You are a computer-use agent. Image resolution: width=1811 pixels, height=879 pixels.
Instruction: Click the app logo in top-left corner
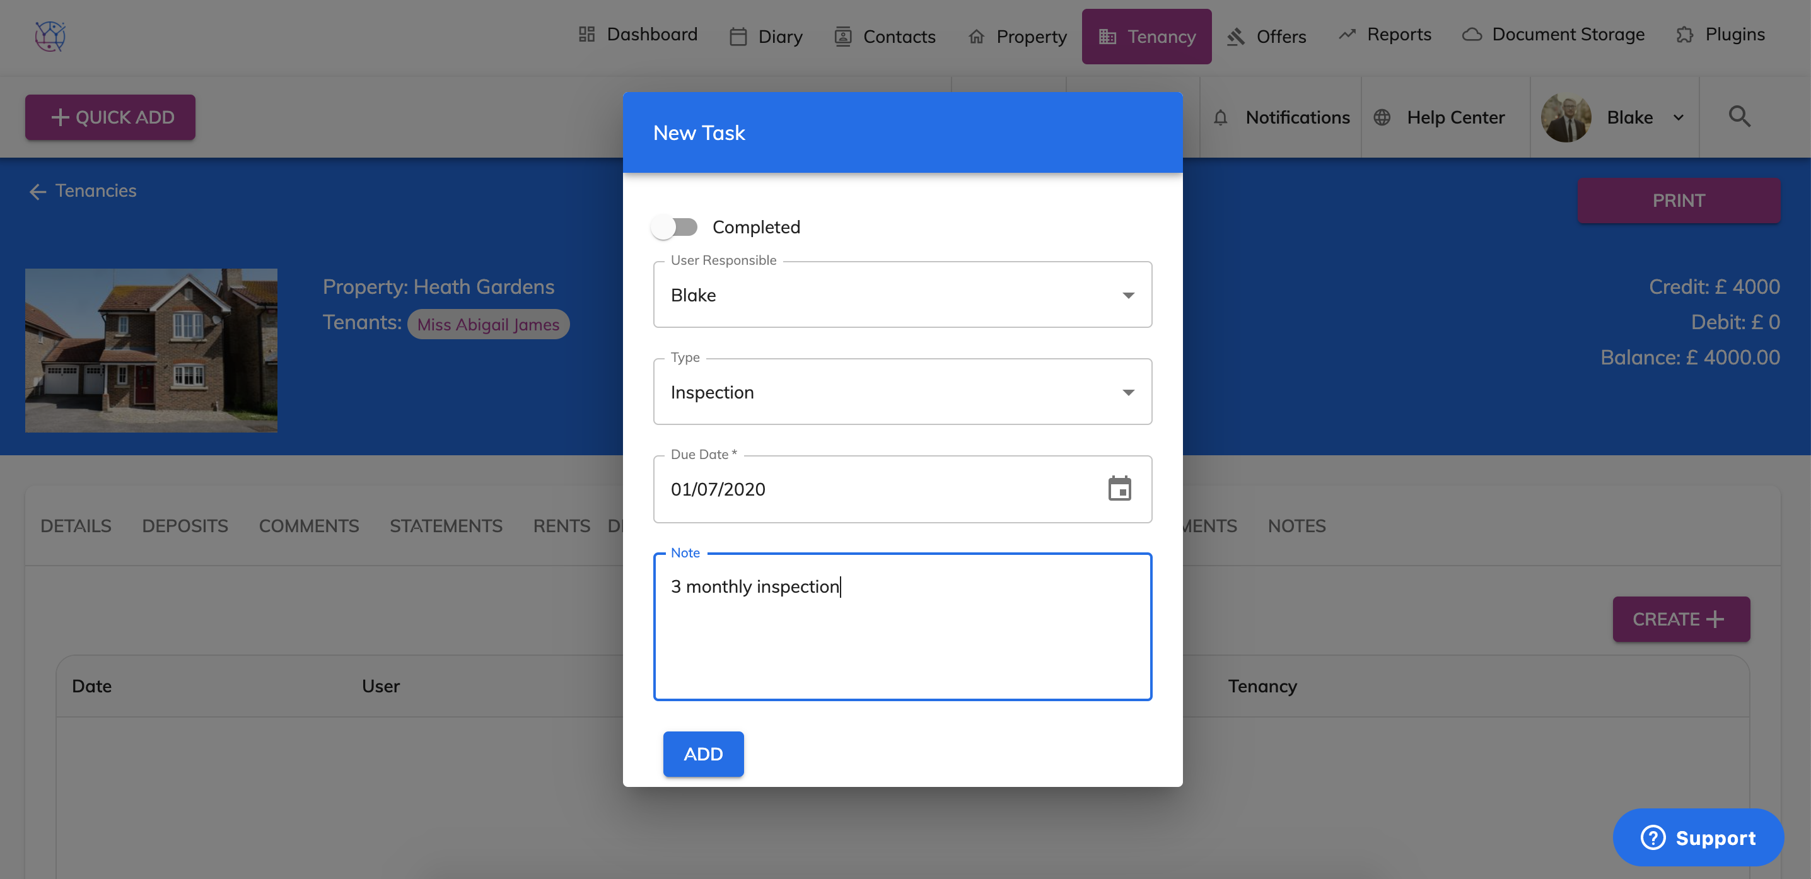[50, 36]
